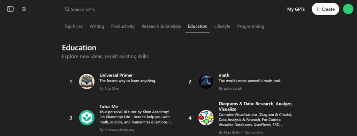Click the magnifier icon in search bar
The height and width of the screenshot is (136, 357).
click(67, 9)
